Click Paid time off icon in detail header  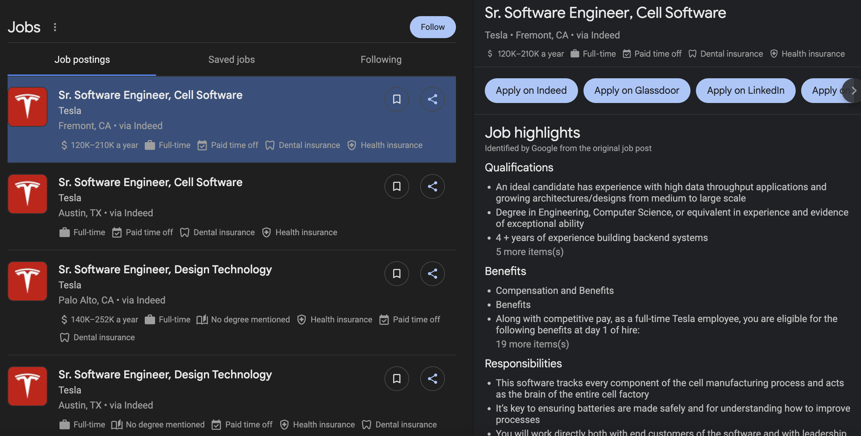pyautogui.click(x=627, y=54)
